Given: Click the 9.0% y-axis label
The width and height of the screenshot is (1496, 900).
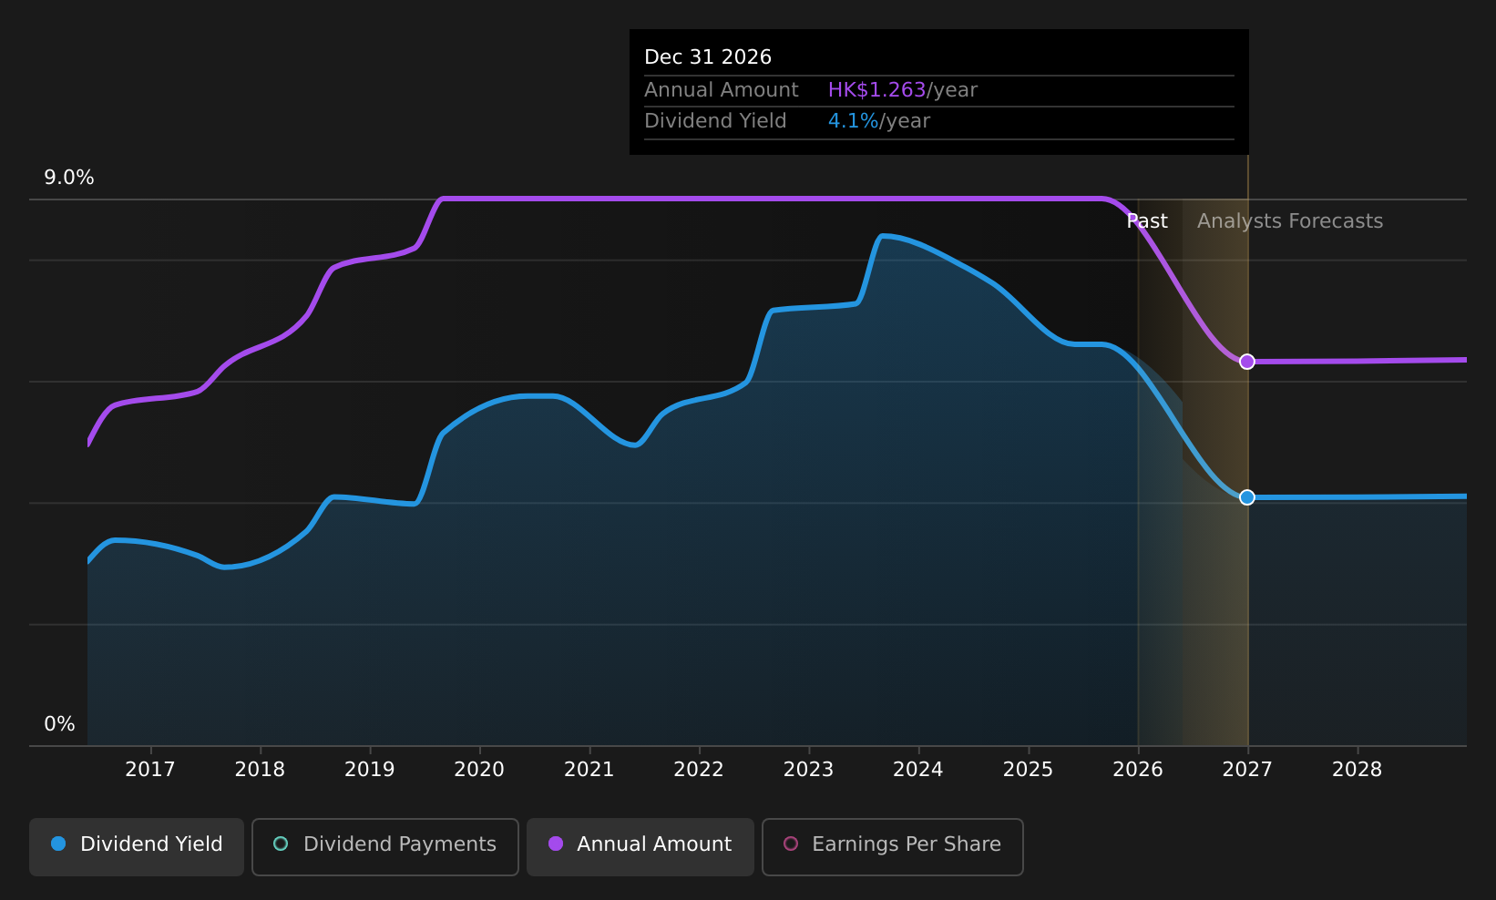Looking at the screenshot, I should [x=69, y=178].
